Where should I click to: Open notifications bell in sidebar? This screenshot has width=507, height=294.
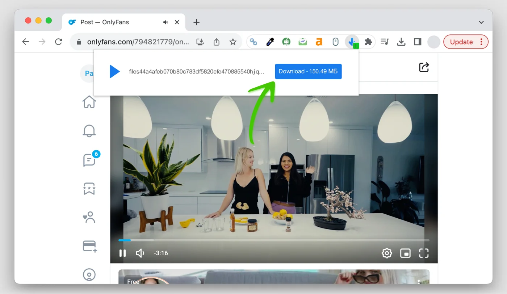pyautogui.click(x=89, y=131)
